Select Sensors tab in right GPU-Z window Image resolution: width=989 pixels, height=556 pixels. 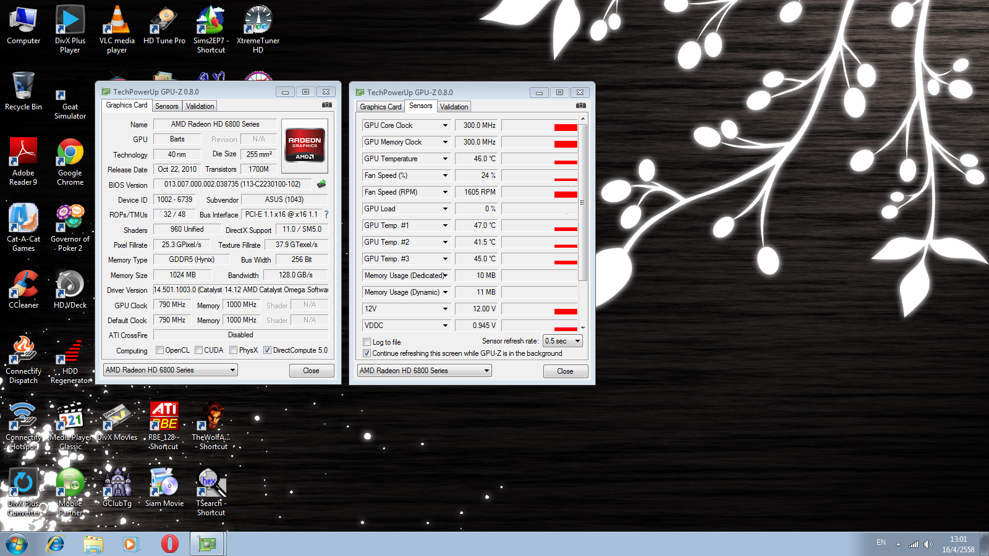(421, 106)
